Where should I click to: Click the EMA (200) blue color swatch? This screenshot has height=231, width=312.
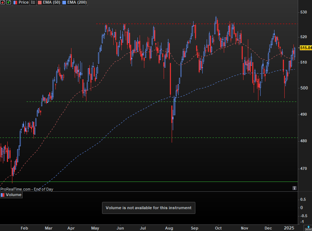[x=64, y=3]
